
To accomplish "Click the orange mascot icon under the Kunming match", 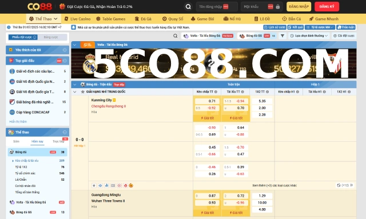I will 131,185.
